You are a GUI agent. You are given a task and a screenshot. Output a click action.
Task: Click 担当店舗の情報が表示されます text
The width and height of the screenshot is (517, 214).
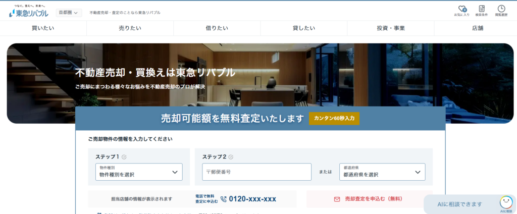coord(142,199)
